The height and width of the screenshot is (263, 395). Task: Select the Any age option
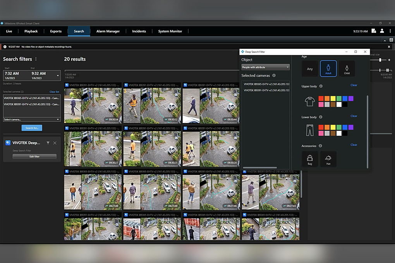310,68
